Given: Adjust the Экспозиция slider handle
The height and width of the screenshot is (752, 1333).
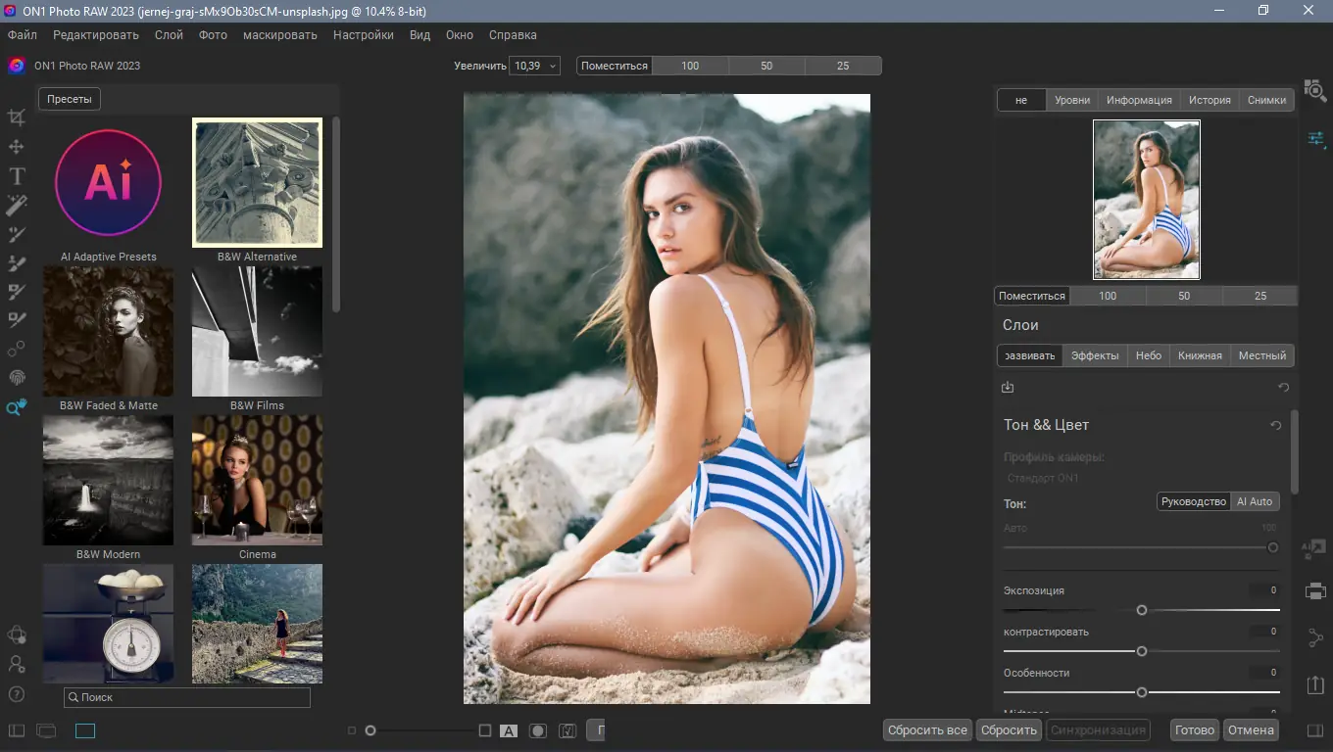Looking at the screenshot, I should (1142, 610).
